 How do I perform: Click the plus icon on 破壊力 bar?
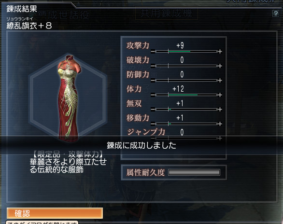click(220, 66)
